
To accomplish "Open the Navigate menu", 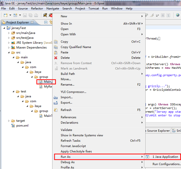I will [x=53, y=9].
